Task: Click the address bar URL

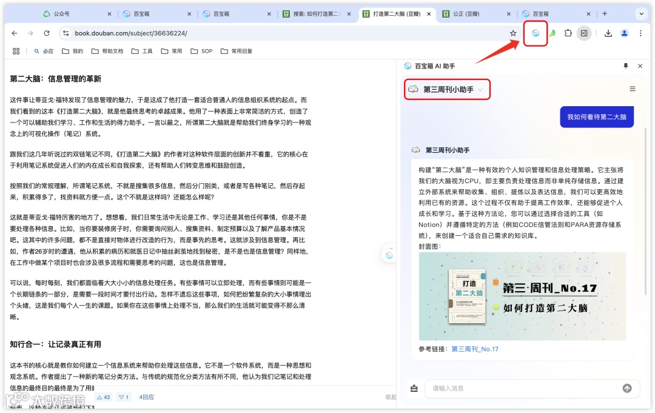Action: coord(131,33)
